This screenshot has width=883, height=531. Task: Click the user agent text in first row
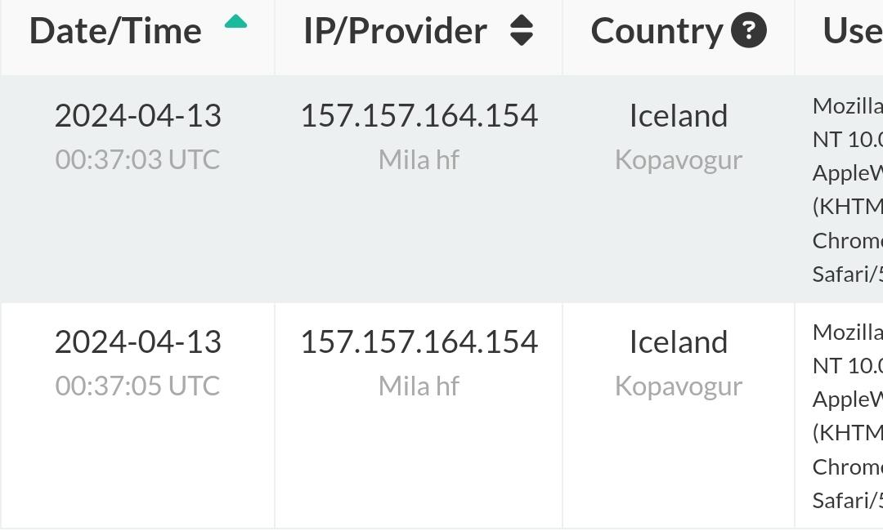[x=848, y=190]
